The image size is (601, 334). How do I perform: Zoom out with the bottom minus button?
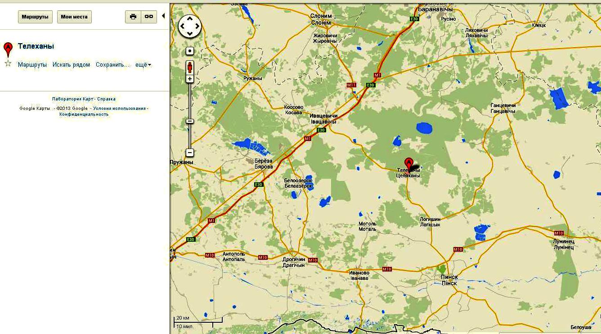[190, 153]
